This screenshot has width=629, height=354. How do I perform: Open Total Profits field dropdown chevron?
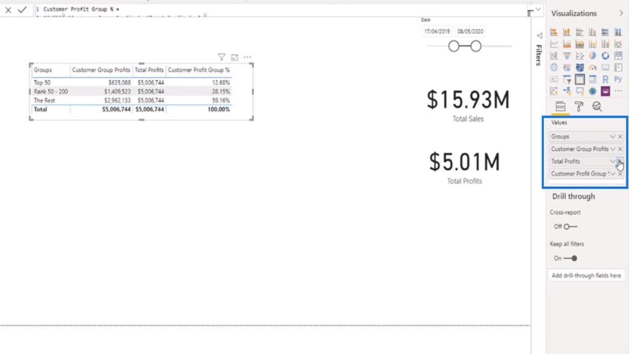coord(612,162)
